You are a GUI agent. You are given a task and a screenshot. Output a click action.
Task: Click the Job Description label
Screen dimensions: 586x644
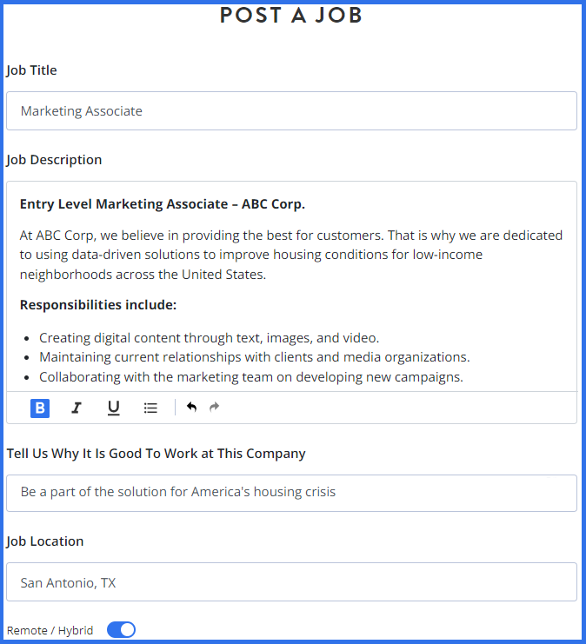click(54, 160)
